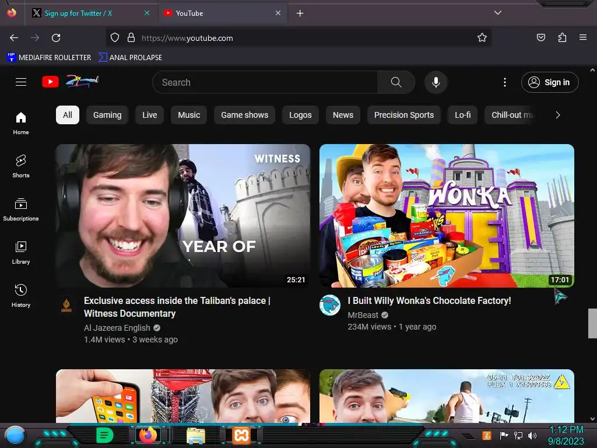Open MrBeast channel name link
The width and height of the screenshot is (597, 448).
coord(363,315)
